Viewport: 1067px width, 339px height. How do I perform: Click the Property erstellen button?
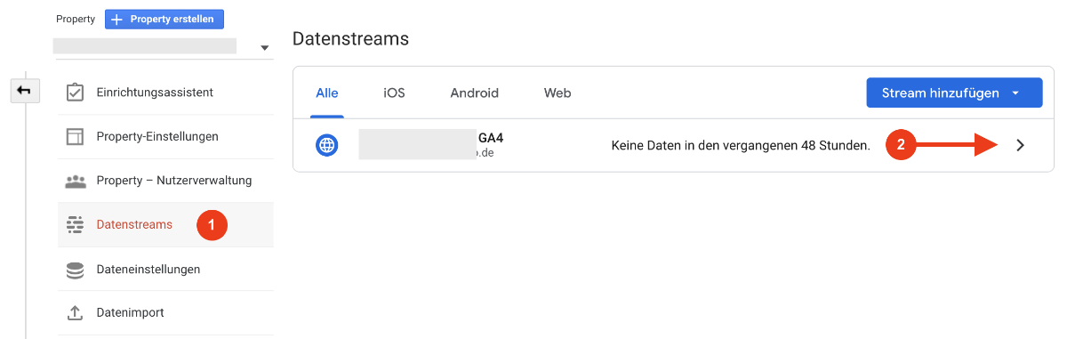pyautogui.click(x=164, y=19)
